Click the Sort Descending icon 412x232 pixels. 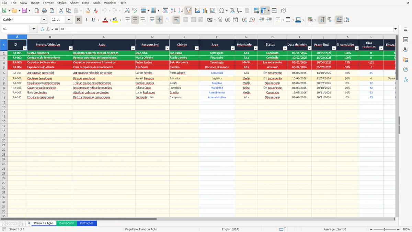click(x=181, y=11)
